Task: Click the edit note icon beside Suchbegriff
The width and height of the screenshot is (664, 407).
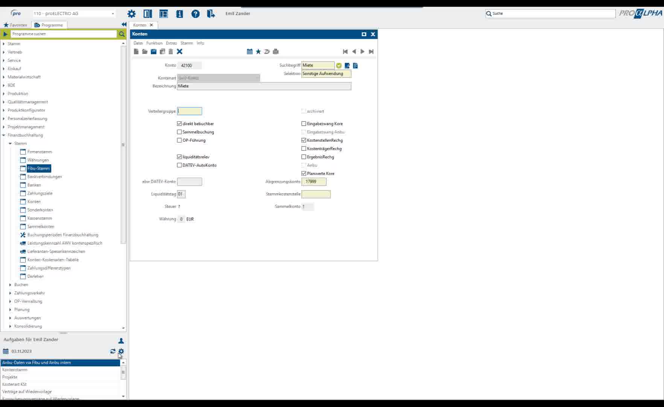Action: point(347,66)
